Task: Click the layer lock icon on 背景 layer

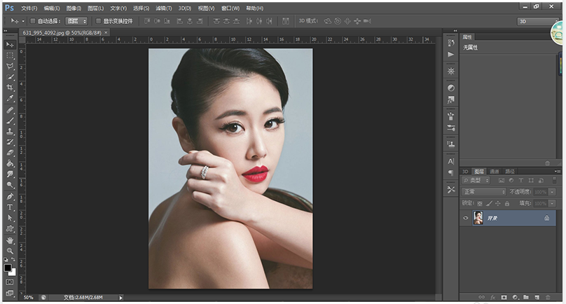Action: (546, 219)
